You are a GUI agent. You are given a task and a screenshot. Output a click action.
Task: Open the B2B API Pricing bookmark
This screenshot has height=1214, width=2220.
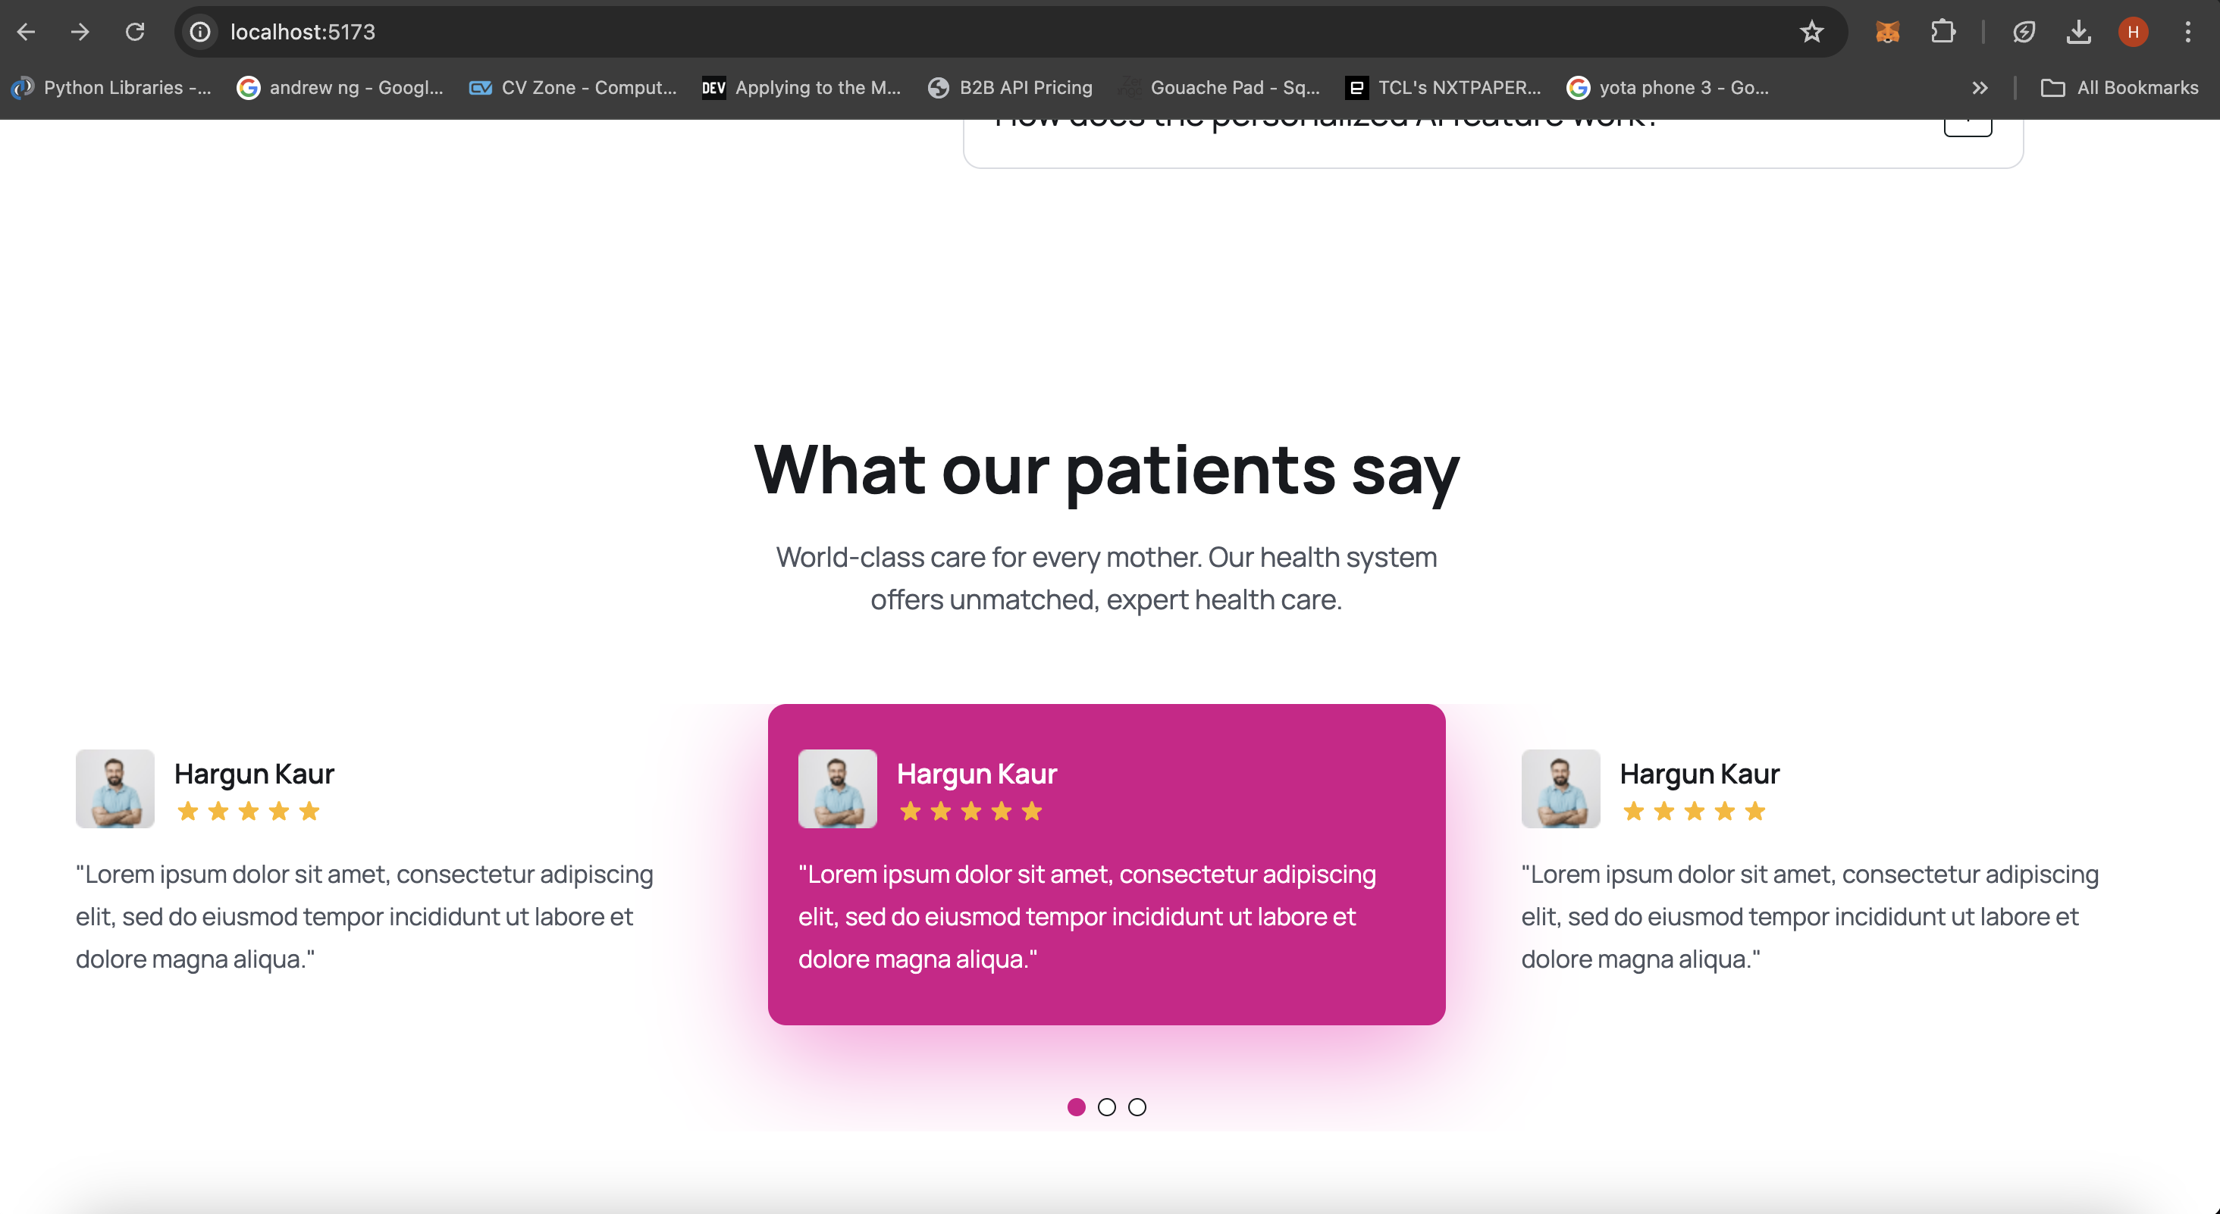click(x=1010, y=87)
